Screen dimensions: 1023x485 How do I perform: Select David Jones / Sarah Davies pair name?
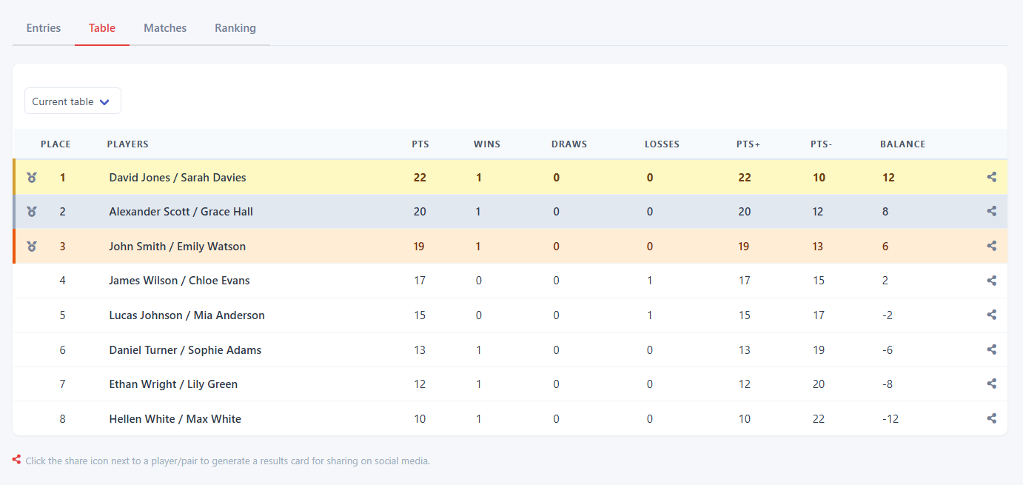[x=178, y=178]
